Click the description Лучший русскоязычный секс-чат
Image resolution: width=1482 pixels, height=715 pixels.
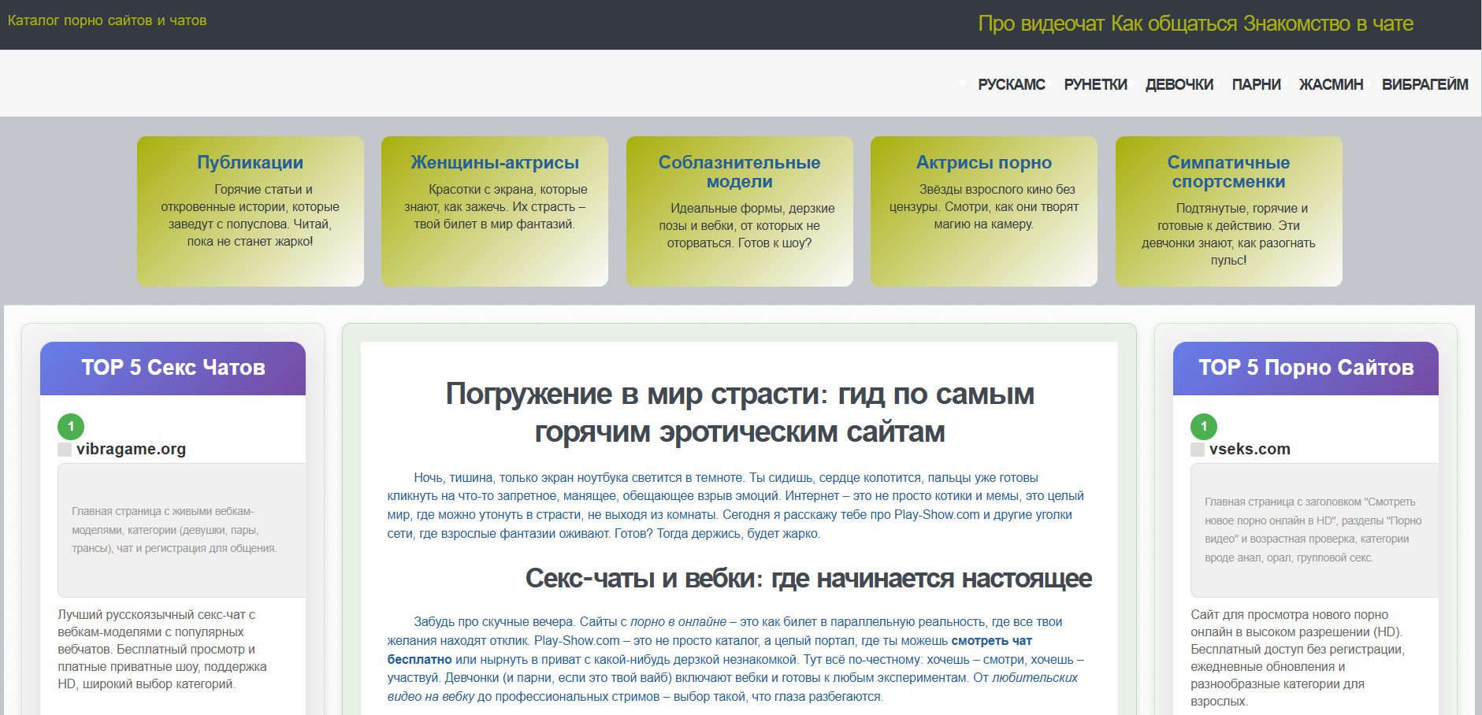click(x=162, y=649)
